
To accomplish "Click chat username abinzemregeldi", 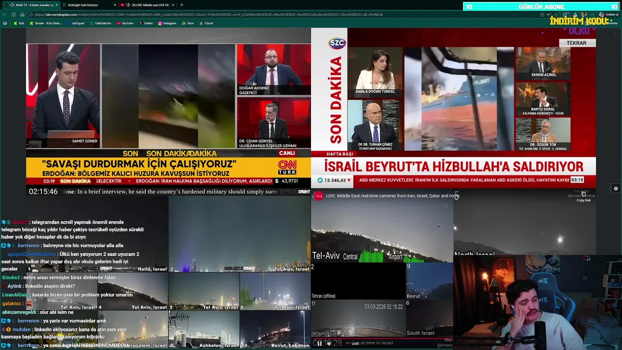I will [x=19, y=312].
